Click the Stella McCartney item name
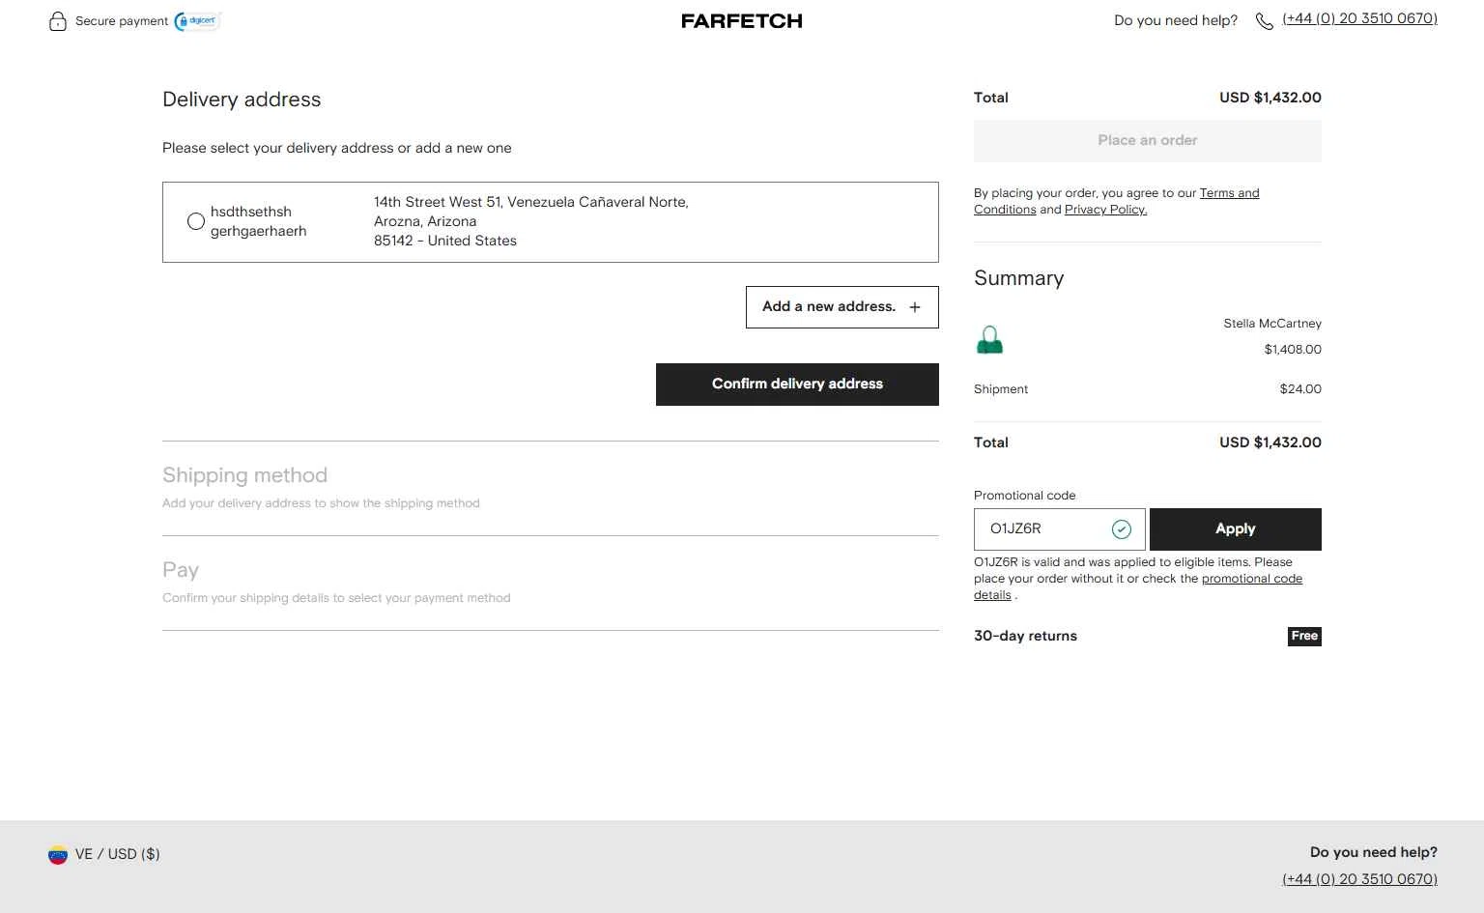 (x=1272, y=324)
